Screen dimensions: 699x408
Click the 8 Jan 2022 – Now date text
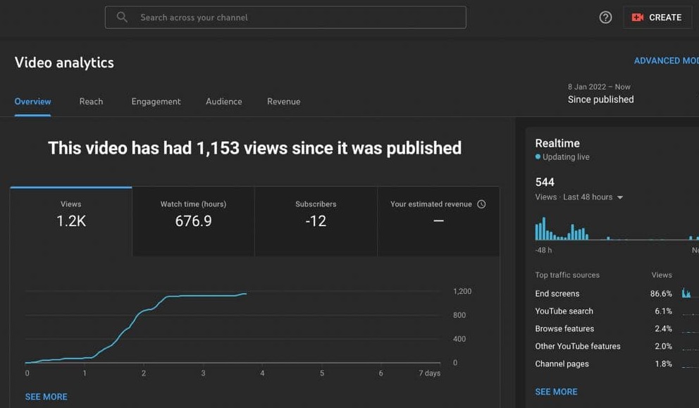point(599,87)
